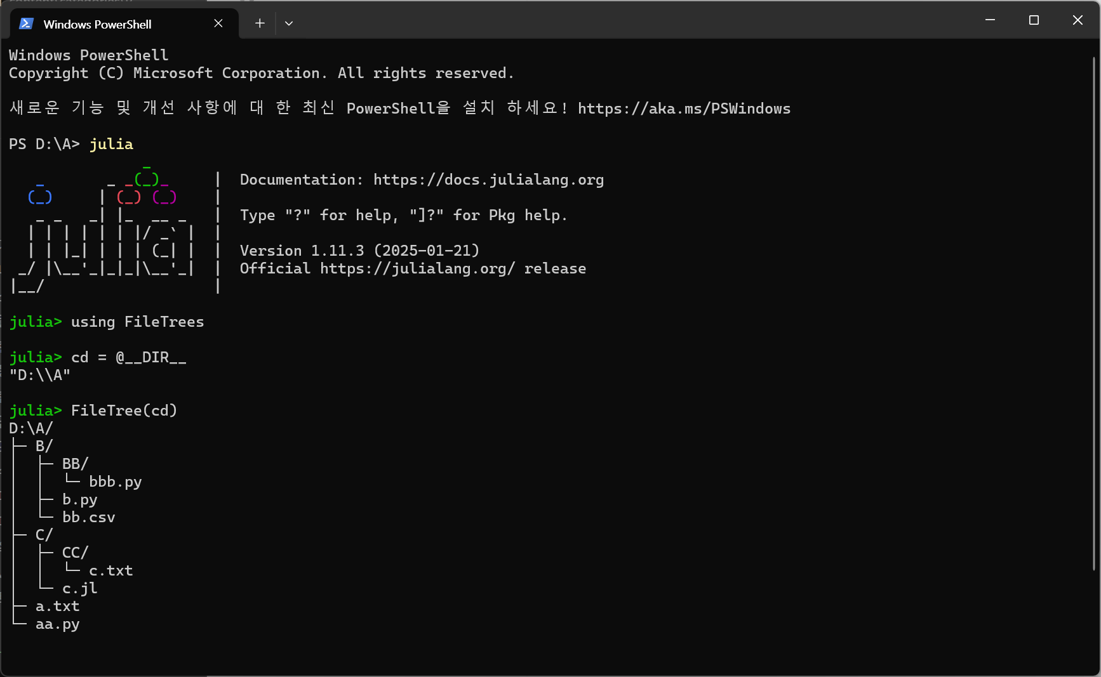
Task: Close the Windows PowerShell tab
Action: [218, 23]
